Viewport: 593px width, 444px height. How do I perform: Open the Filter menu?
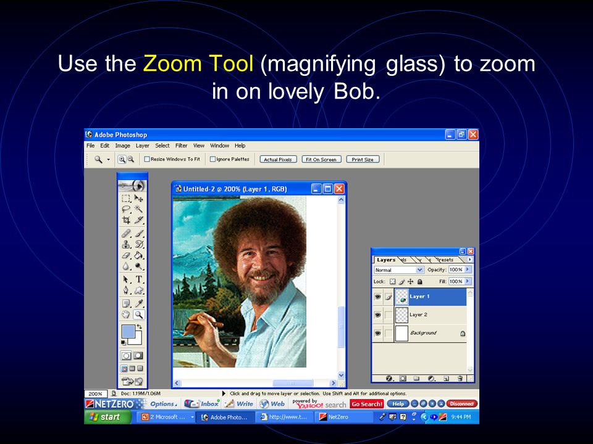181,146
